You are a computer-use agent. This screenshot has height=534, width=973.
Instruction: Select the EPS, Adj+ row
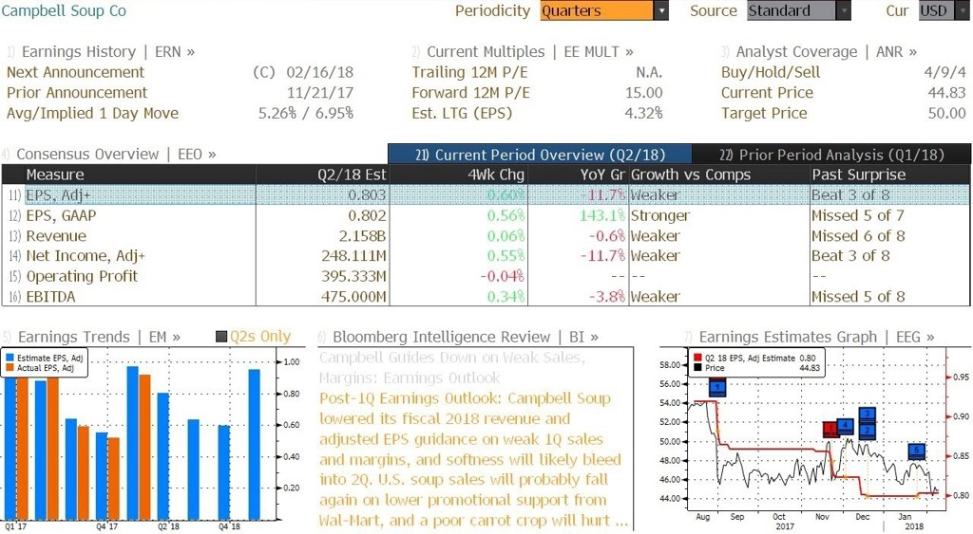[x=486, y=194]
